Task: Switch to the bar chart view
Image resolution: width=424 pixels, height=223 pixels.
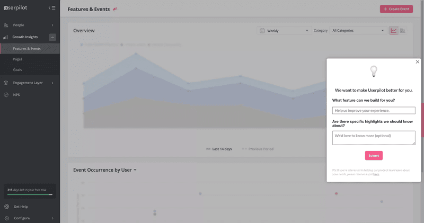Action: pos(403,31)
